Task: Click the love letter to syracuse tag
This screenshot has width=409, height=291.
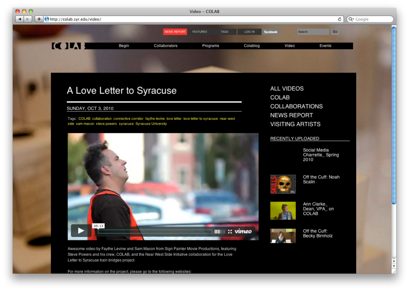Action: (200, 119)
